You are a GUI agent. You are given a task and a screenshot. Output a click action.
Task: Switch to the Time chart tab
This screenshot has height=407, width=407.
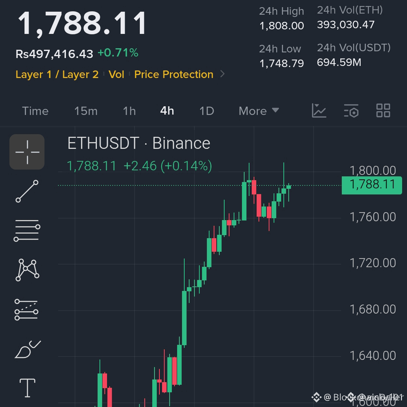[x=35, y=111]
